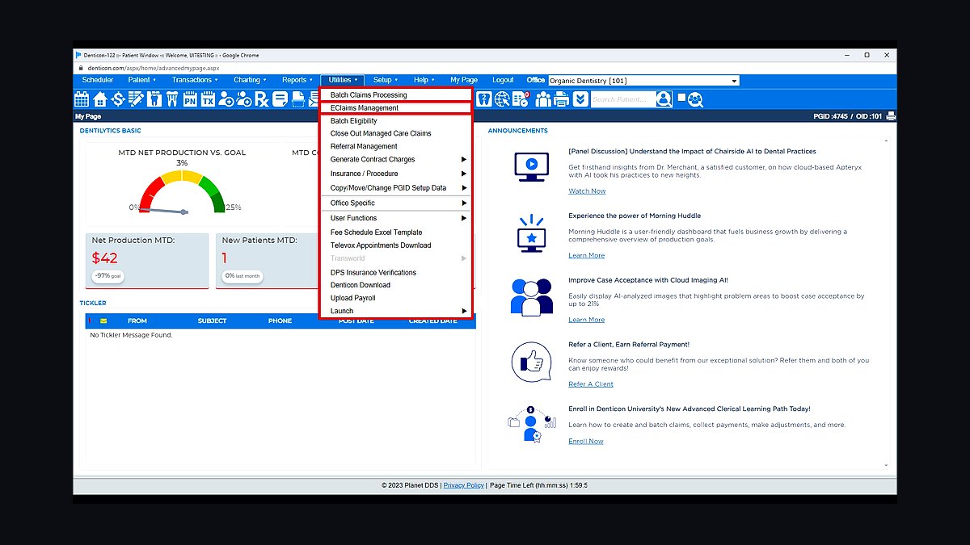Screen dimensions: 970x545
Task: Click the group of people toolbar icon
Action: (543, 99)
